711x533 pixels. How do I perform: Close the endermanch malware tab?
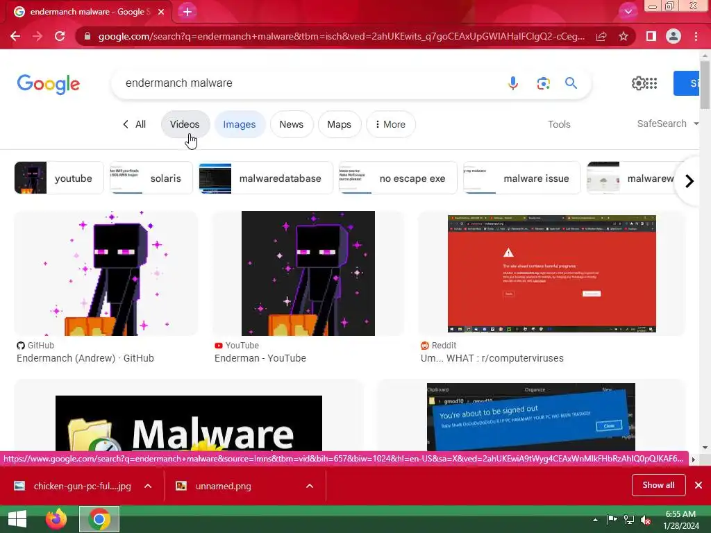[161, 12]
